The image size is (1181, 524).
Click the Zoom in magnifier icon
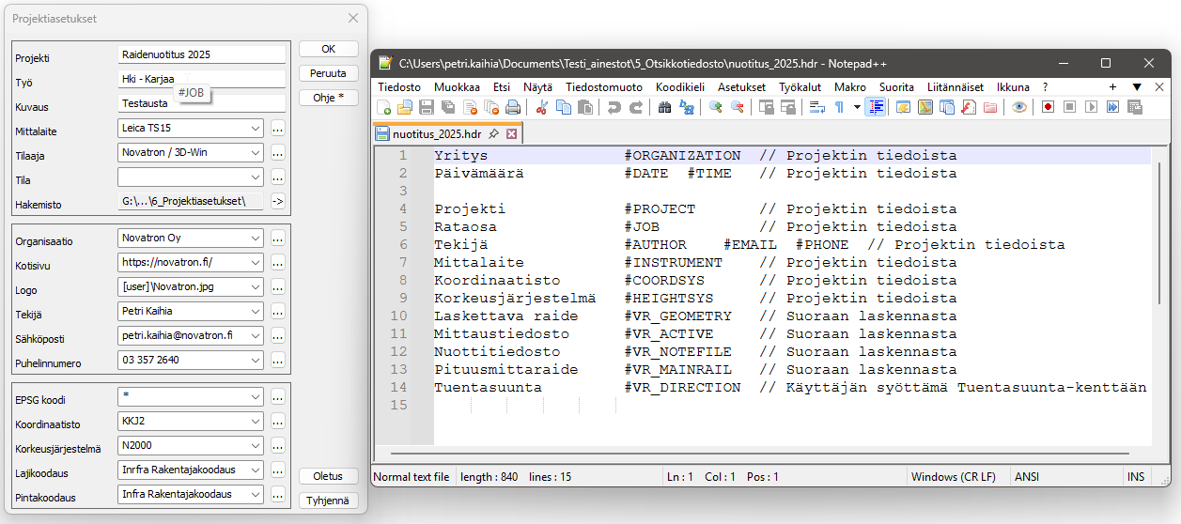click(x=716, y=107)
